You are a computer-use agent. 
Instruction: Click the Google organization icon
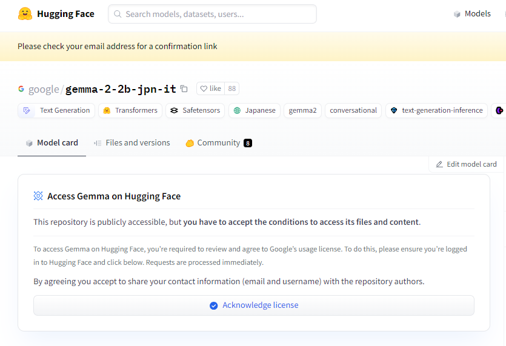click(x=21, y=89)
